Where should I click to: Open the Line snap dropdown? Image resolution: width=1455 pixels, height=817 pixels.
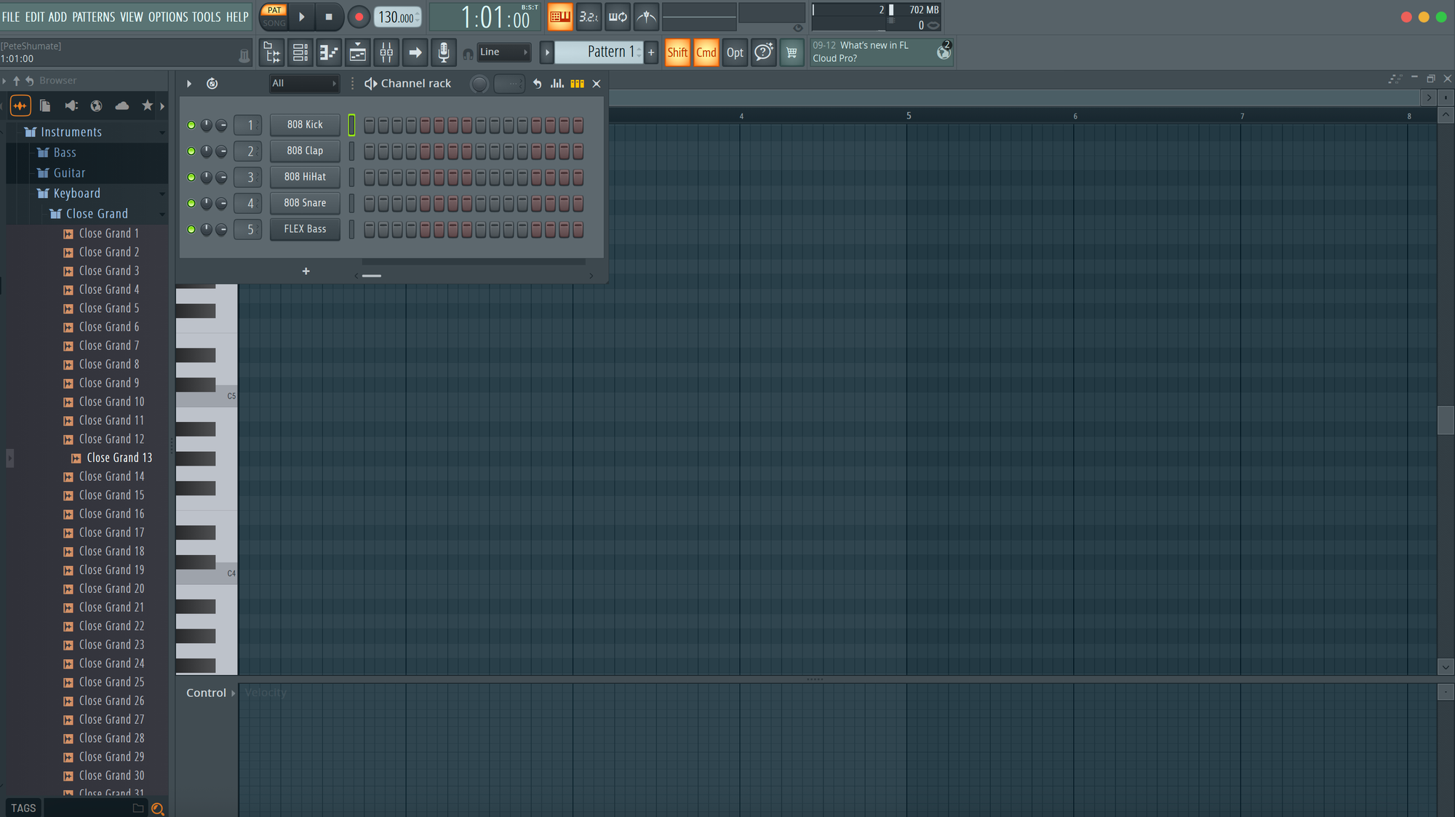click(x=504, y=52)
